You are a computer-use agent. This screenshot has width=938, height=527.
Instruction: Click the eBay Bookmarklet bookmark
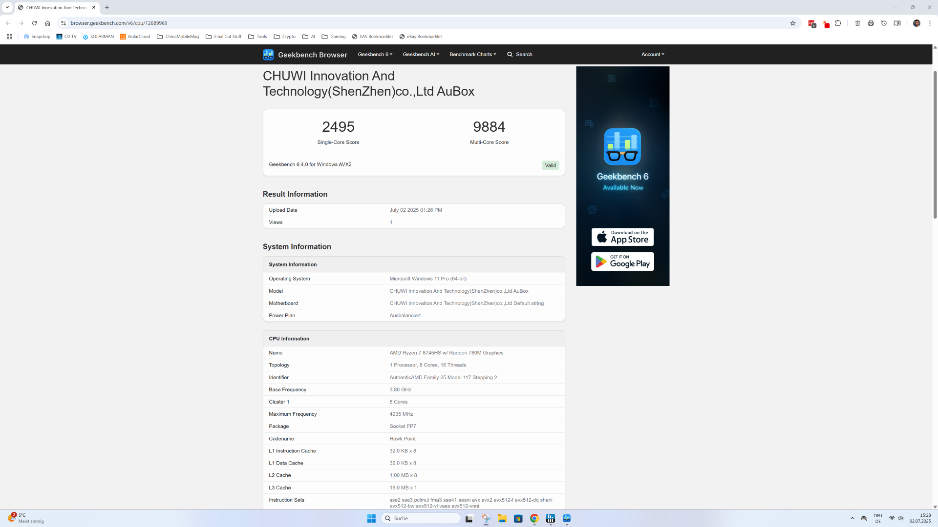421,37
